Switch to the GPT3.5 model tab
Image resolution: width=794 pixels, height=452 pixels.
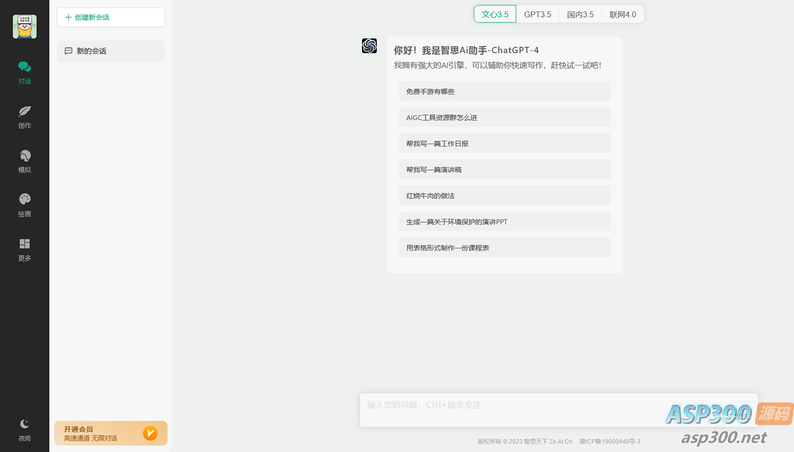[537, 14]
